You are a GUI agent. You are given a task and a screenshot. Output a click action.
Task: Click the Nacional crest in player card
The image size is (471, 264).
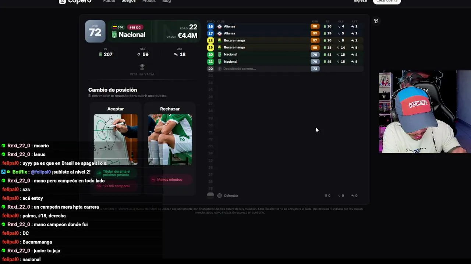[114, 35]
